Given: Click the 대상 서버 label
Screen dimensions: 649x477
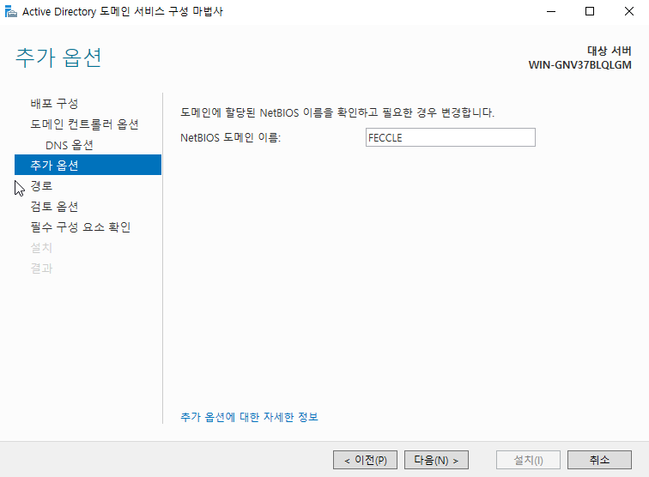Looking at the screenshot, I should (610, 51).
